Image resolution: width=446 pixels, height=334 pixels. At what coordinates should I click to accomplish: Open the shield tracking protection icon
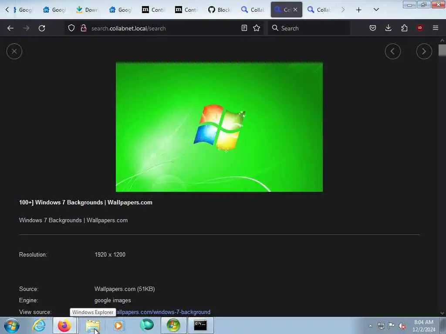[71, 28]
